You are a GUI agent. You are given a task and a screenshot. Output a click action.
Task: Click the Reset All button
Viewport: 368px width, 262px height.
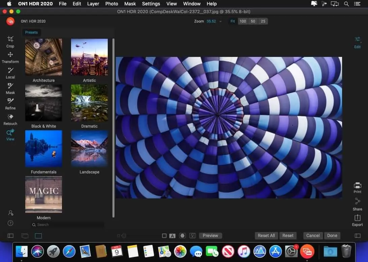click(x=266, y=236)
